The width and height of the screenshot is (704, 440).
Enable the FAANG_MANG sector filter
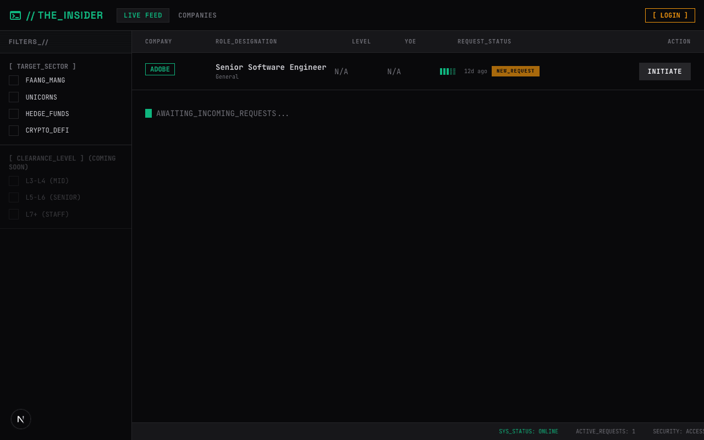(14, 80)
